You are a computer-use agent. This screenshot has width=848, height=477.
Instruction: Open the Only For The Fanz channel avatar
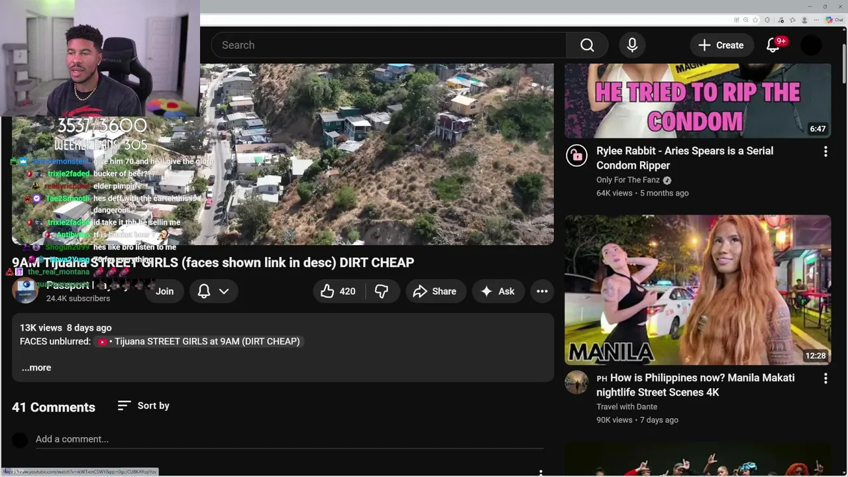click(576, 156)
